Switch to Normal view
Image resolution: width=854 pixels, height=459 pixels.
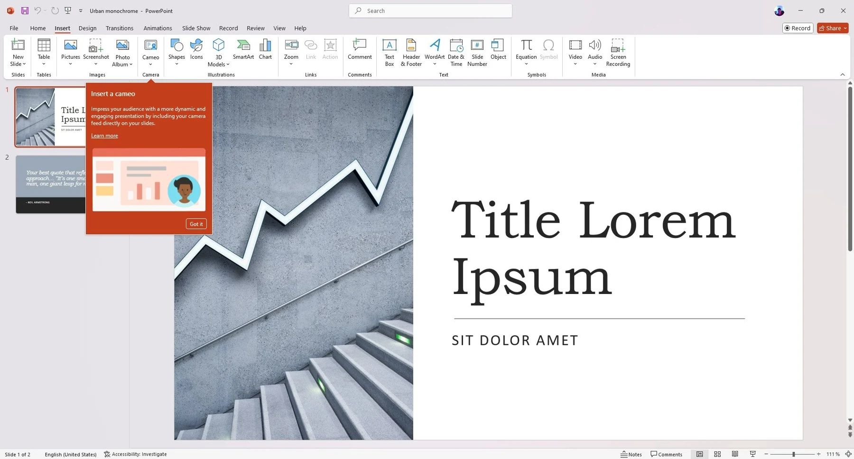click(699, 454)
